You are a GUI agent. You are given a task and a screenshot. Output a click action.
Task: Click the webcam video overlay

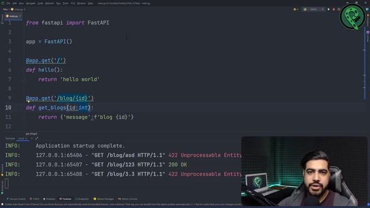304,171
